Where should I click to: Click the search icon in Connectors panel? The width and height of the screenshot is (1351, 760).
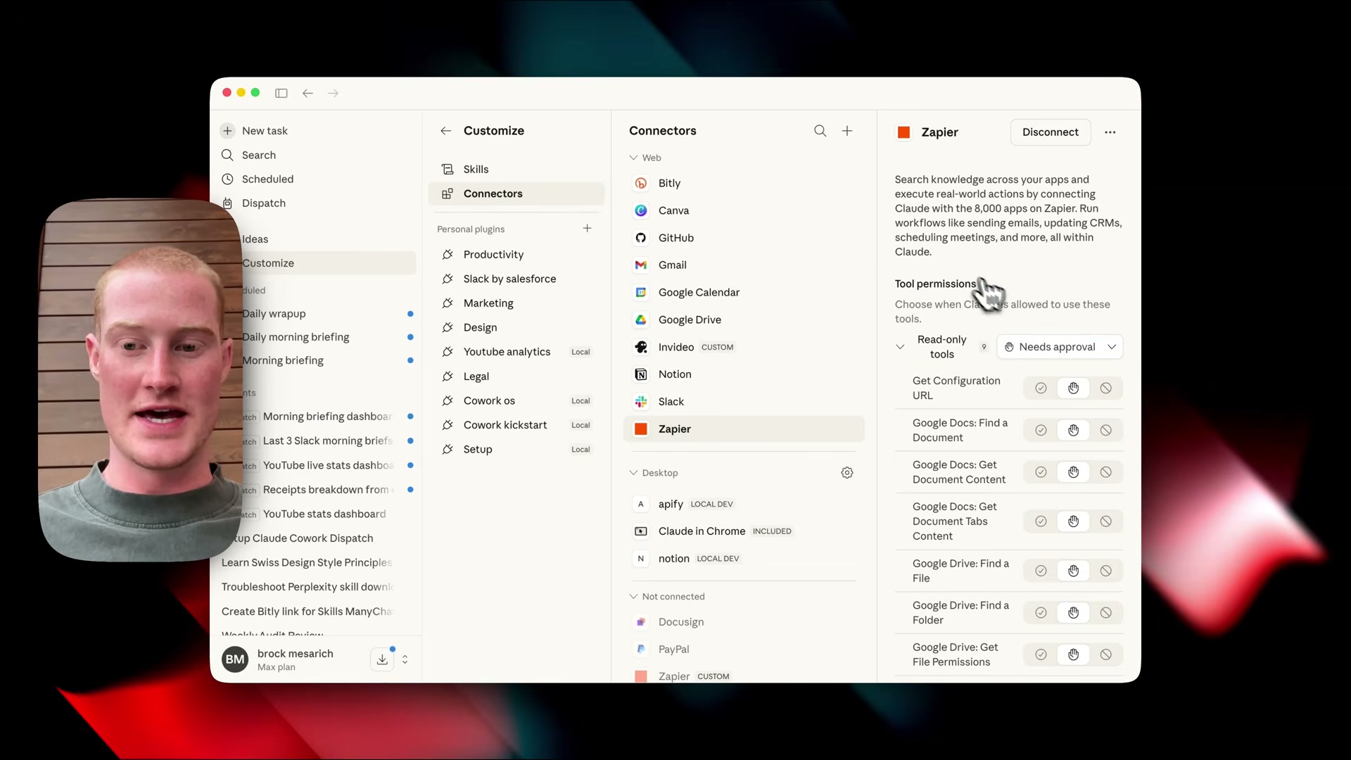point(820,131)
